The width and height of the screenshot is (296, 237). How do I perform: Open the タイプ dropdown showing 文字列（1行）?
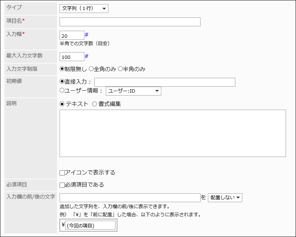click(84, 9)
